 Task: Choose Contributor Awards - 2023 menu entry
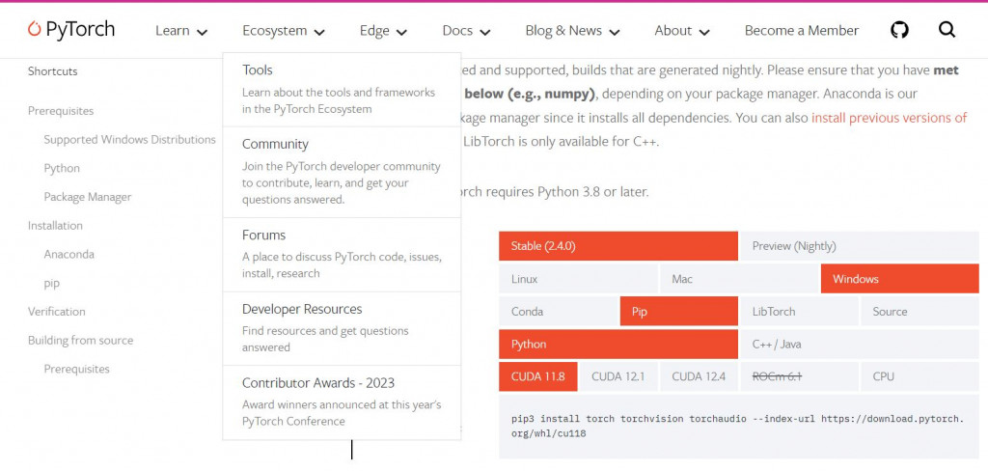(x=317, y=383)
